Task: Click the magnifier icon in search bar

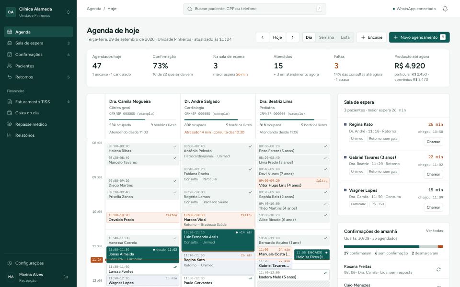Action: pyautogui.click(x=190, y=9)
